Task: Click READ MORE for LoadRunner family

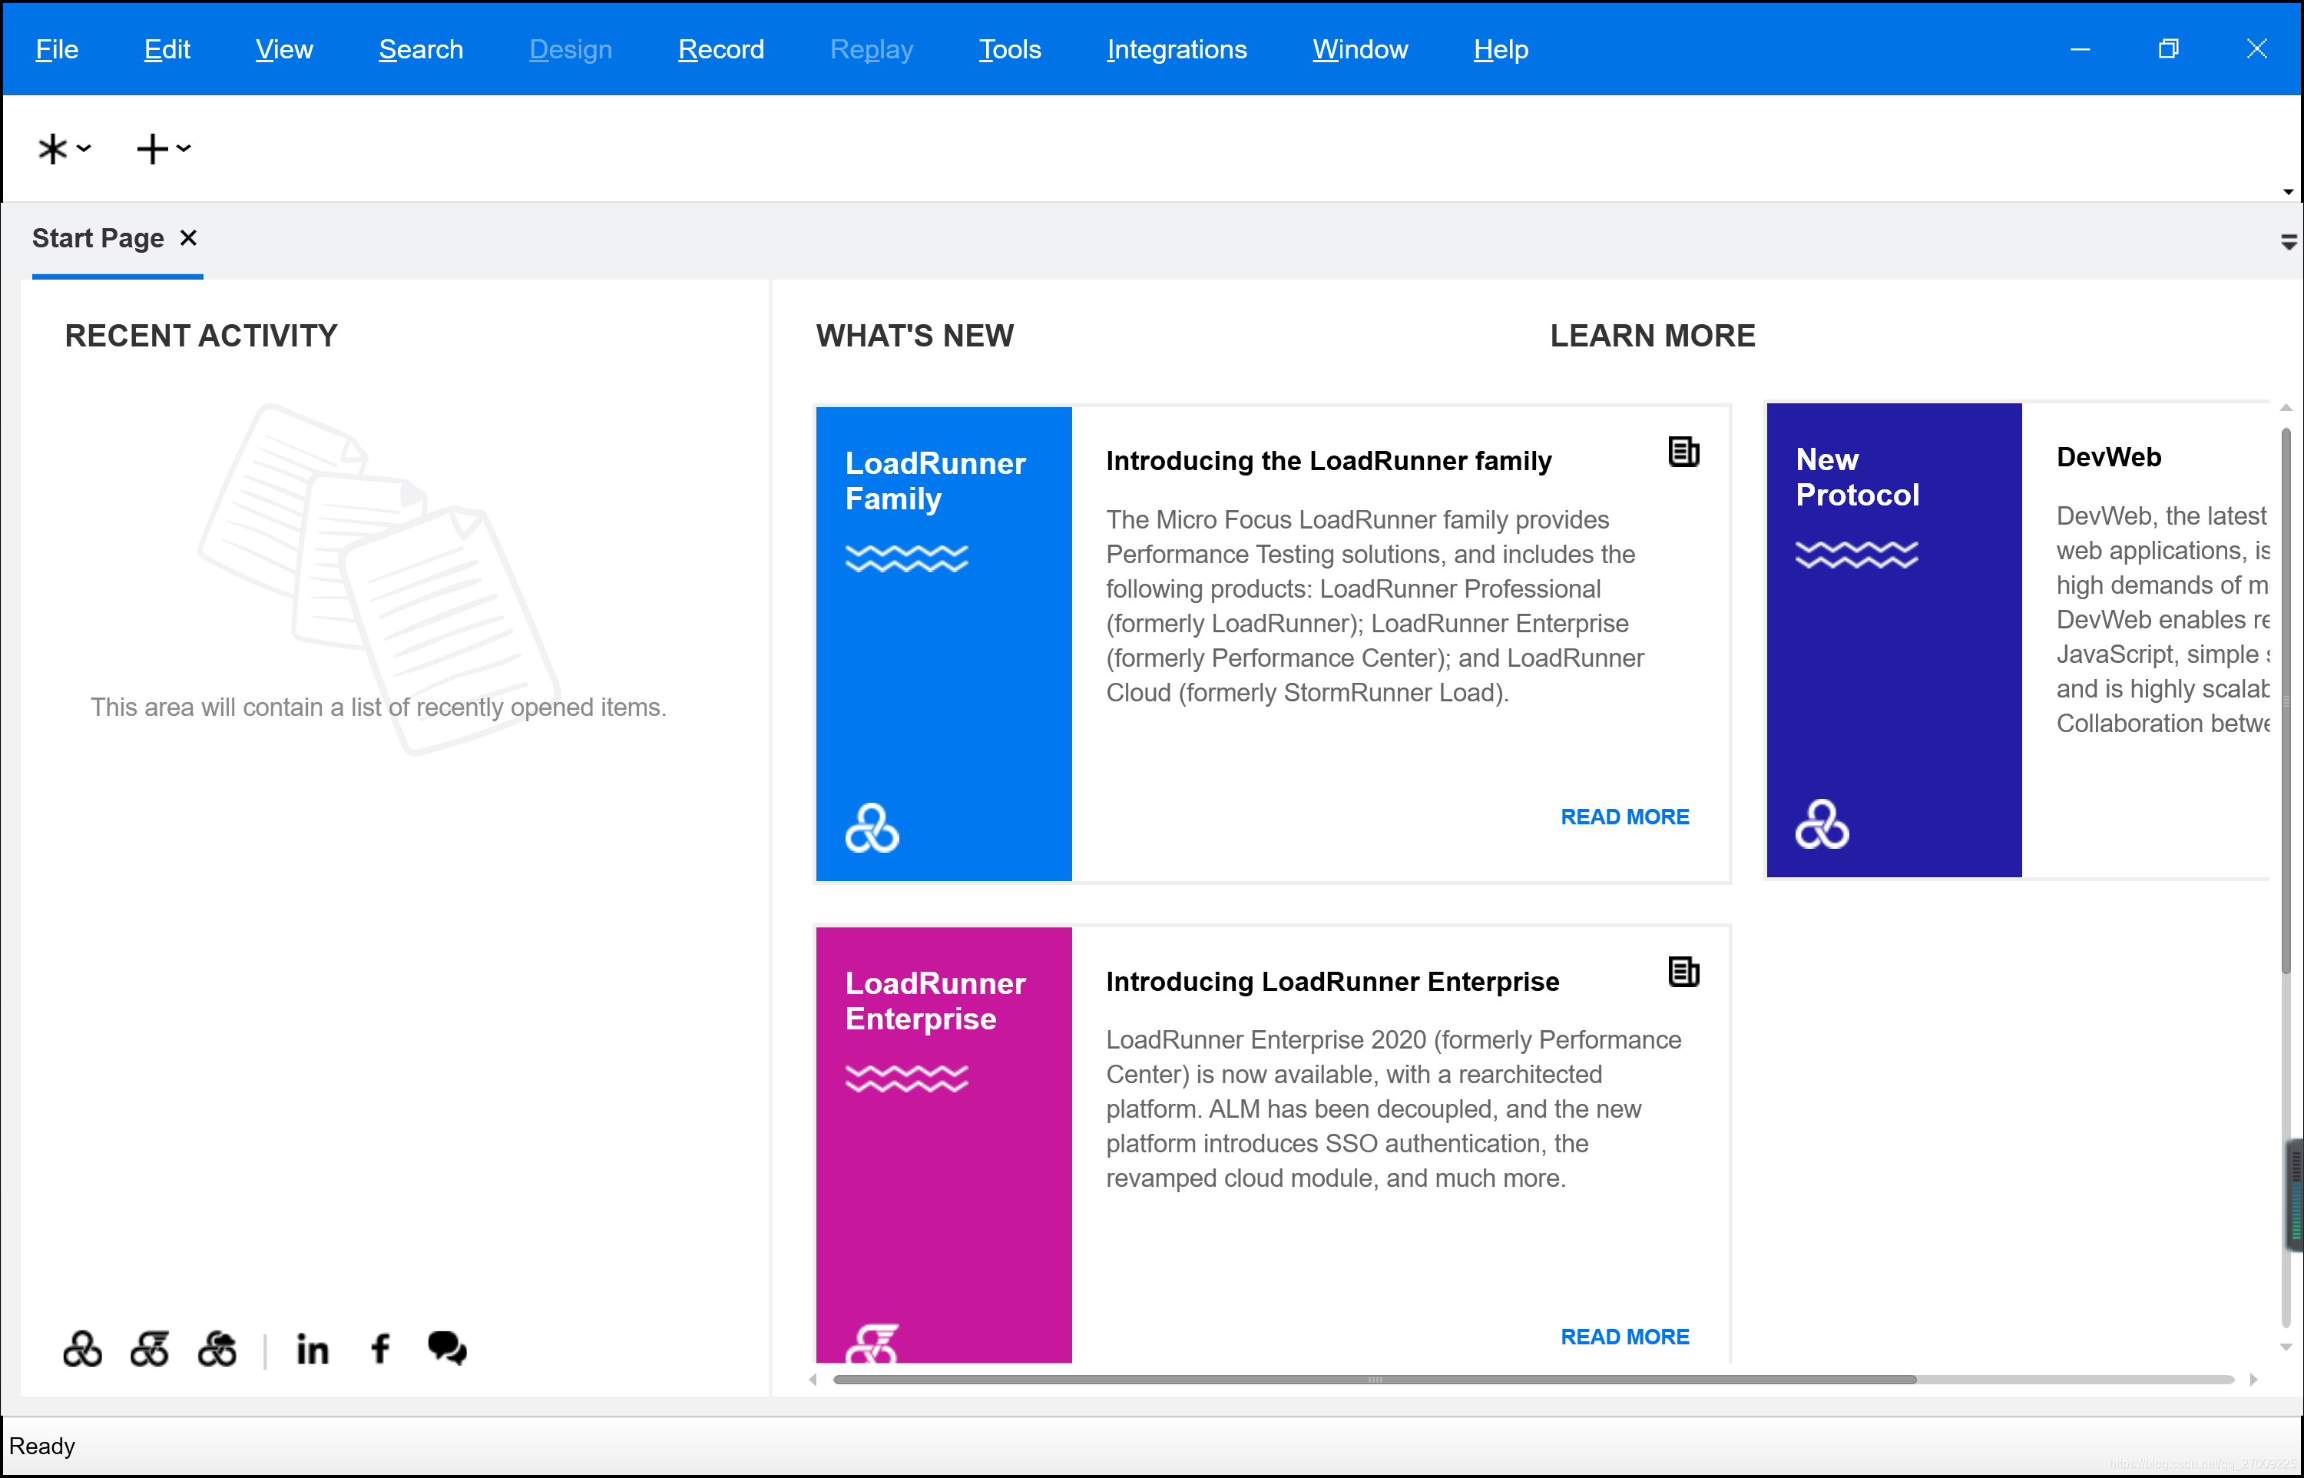Action: click(1625, 817)
